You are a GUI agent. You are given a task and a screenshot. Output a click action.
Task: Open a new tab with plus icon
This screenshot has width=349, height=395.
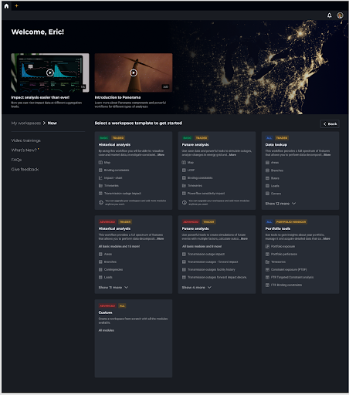(16, 5)
